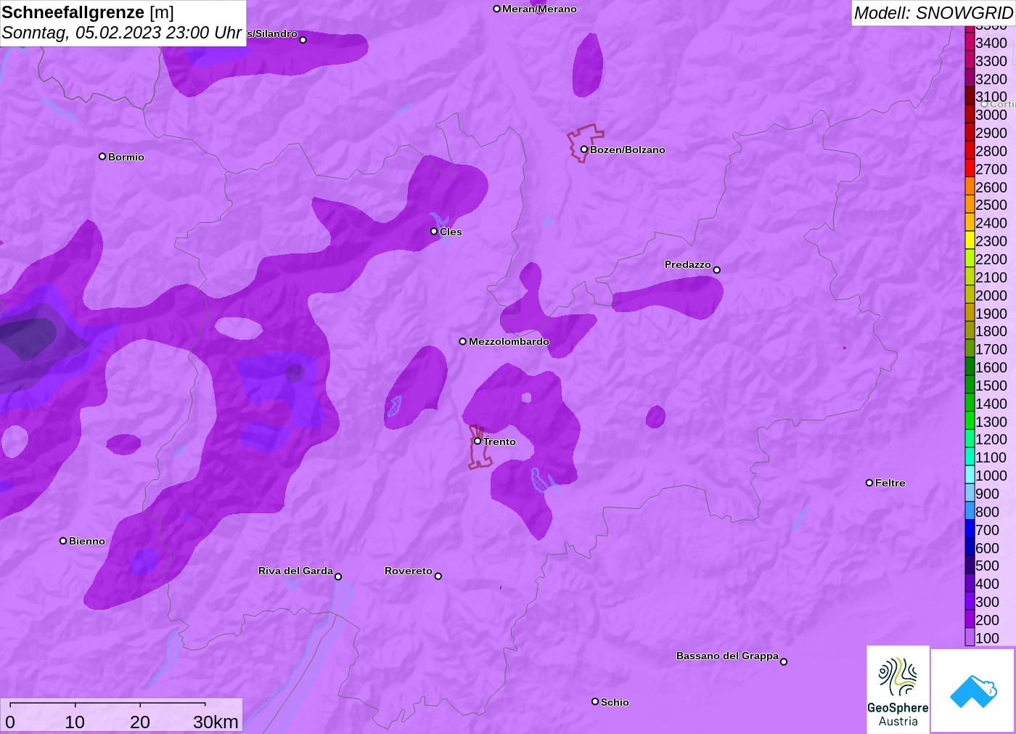Click the 30km scale bar label
Viewport: 1016px width, 734px height.
(x=216, y=722)
